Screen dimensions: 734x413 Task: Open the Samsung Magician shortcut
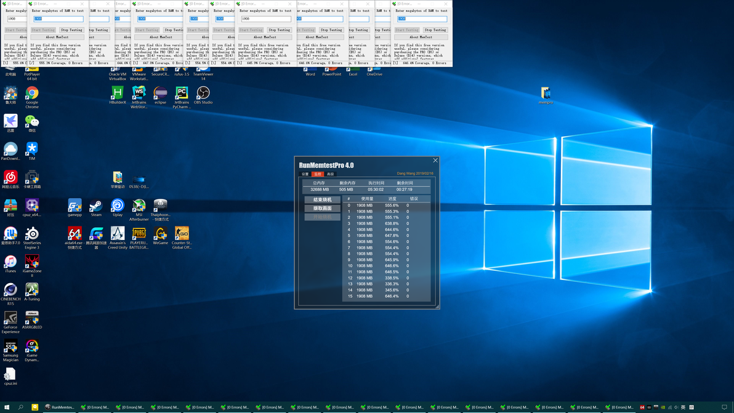tap(10, 347)
